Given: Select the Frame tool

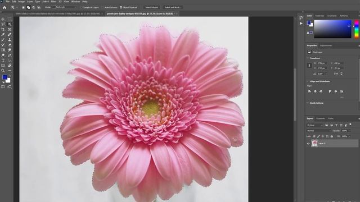Looking at the screenshot, I should point(10,29).
